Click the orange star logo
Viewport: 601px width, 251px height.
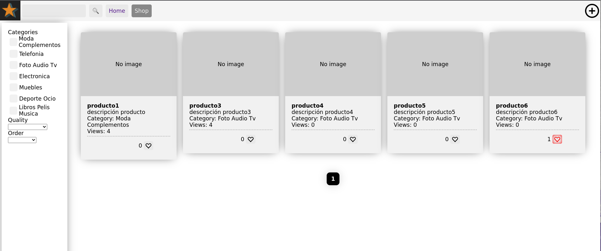click(10, 10)
